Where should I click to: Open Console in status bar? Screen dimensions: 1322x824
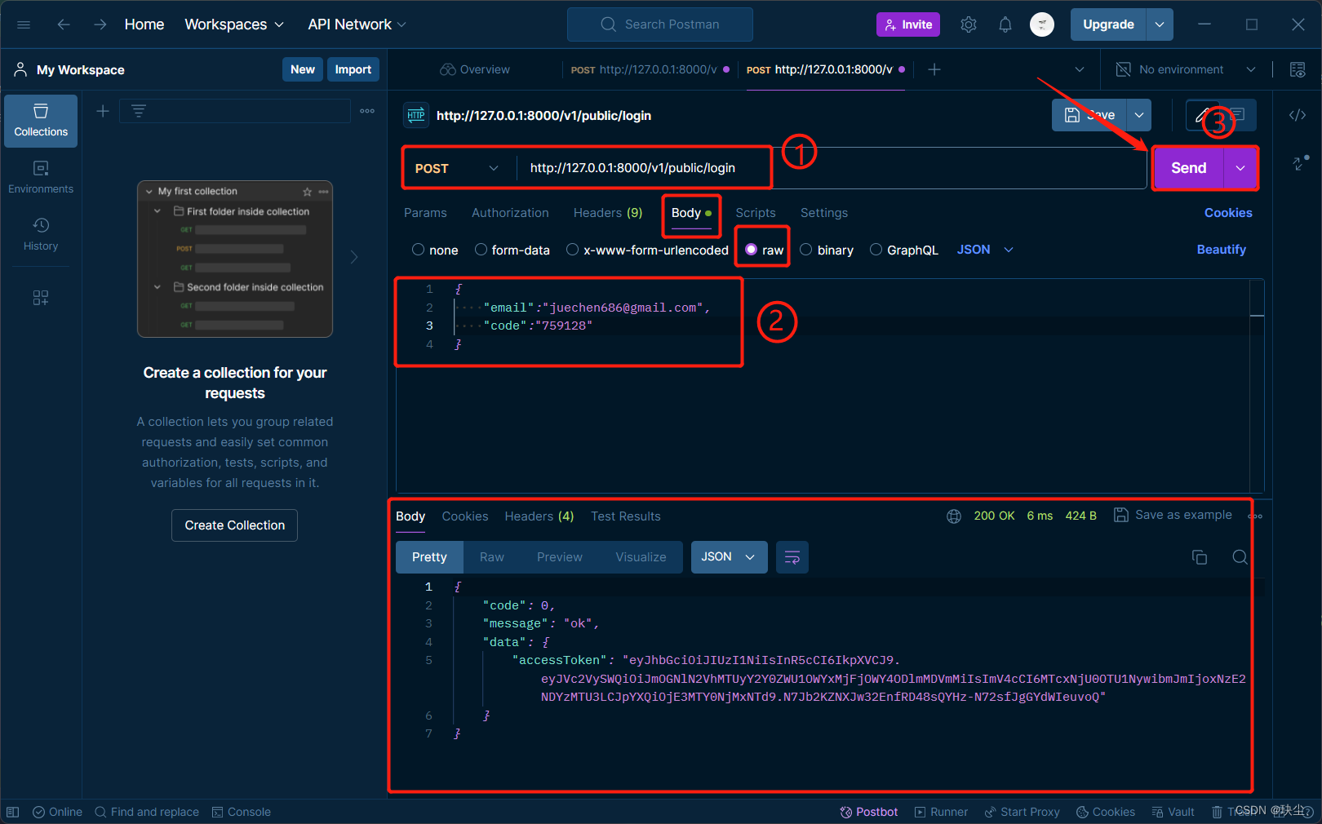[242, 812]
